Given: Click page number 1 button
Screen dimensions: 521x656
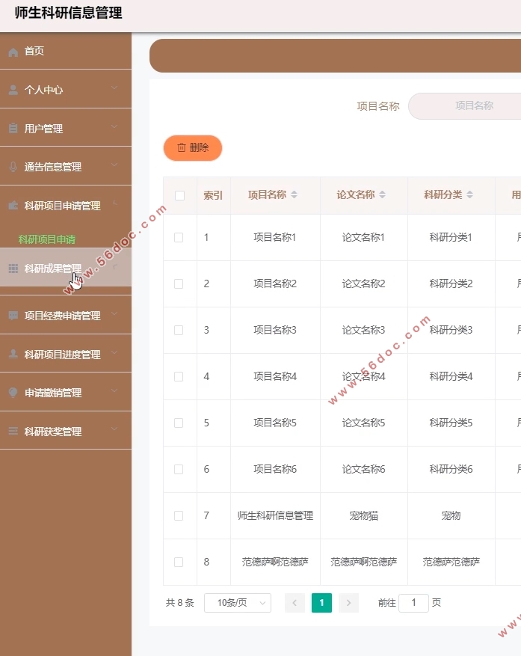Looking at the screenshot, I should (321, 603).
